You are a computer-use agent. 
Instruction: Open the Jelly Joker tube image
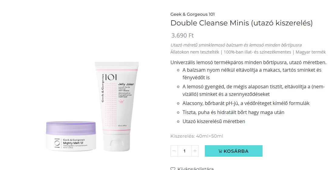pyautogui.click(x=117, y=106)
